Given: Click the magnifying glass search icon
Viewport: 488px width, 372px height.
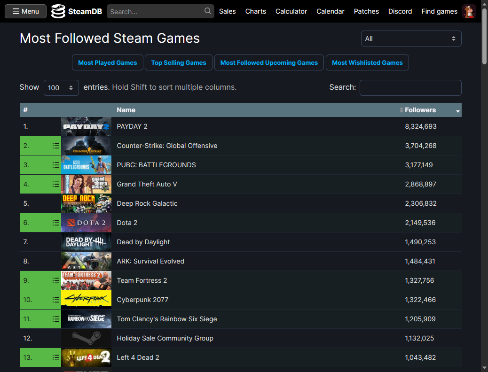Looking at the screenshot, I should (x=208, y=11).
